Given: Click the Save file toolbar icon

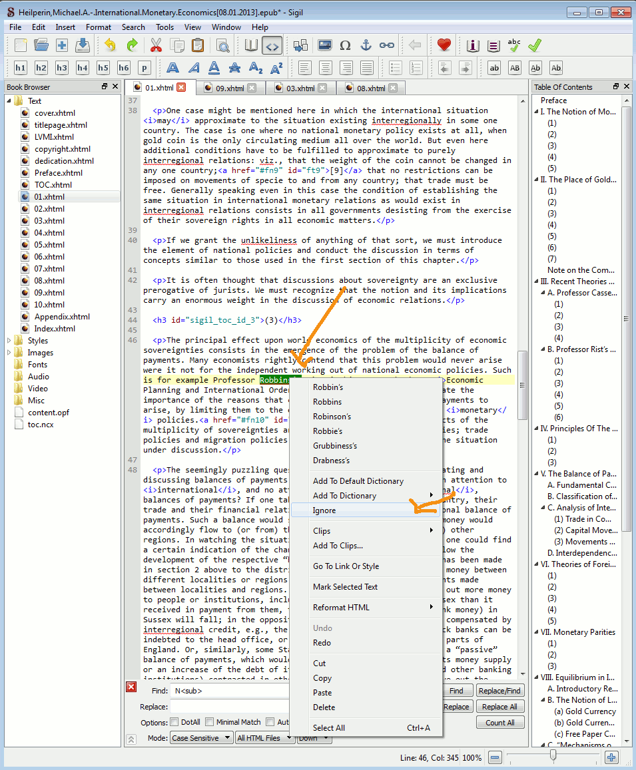Looking at the screenshot, I should click(83, 45).
